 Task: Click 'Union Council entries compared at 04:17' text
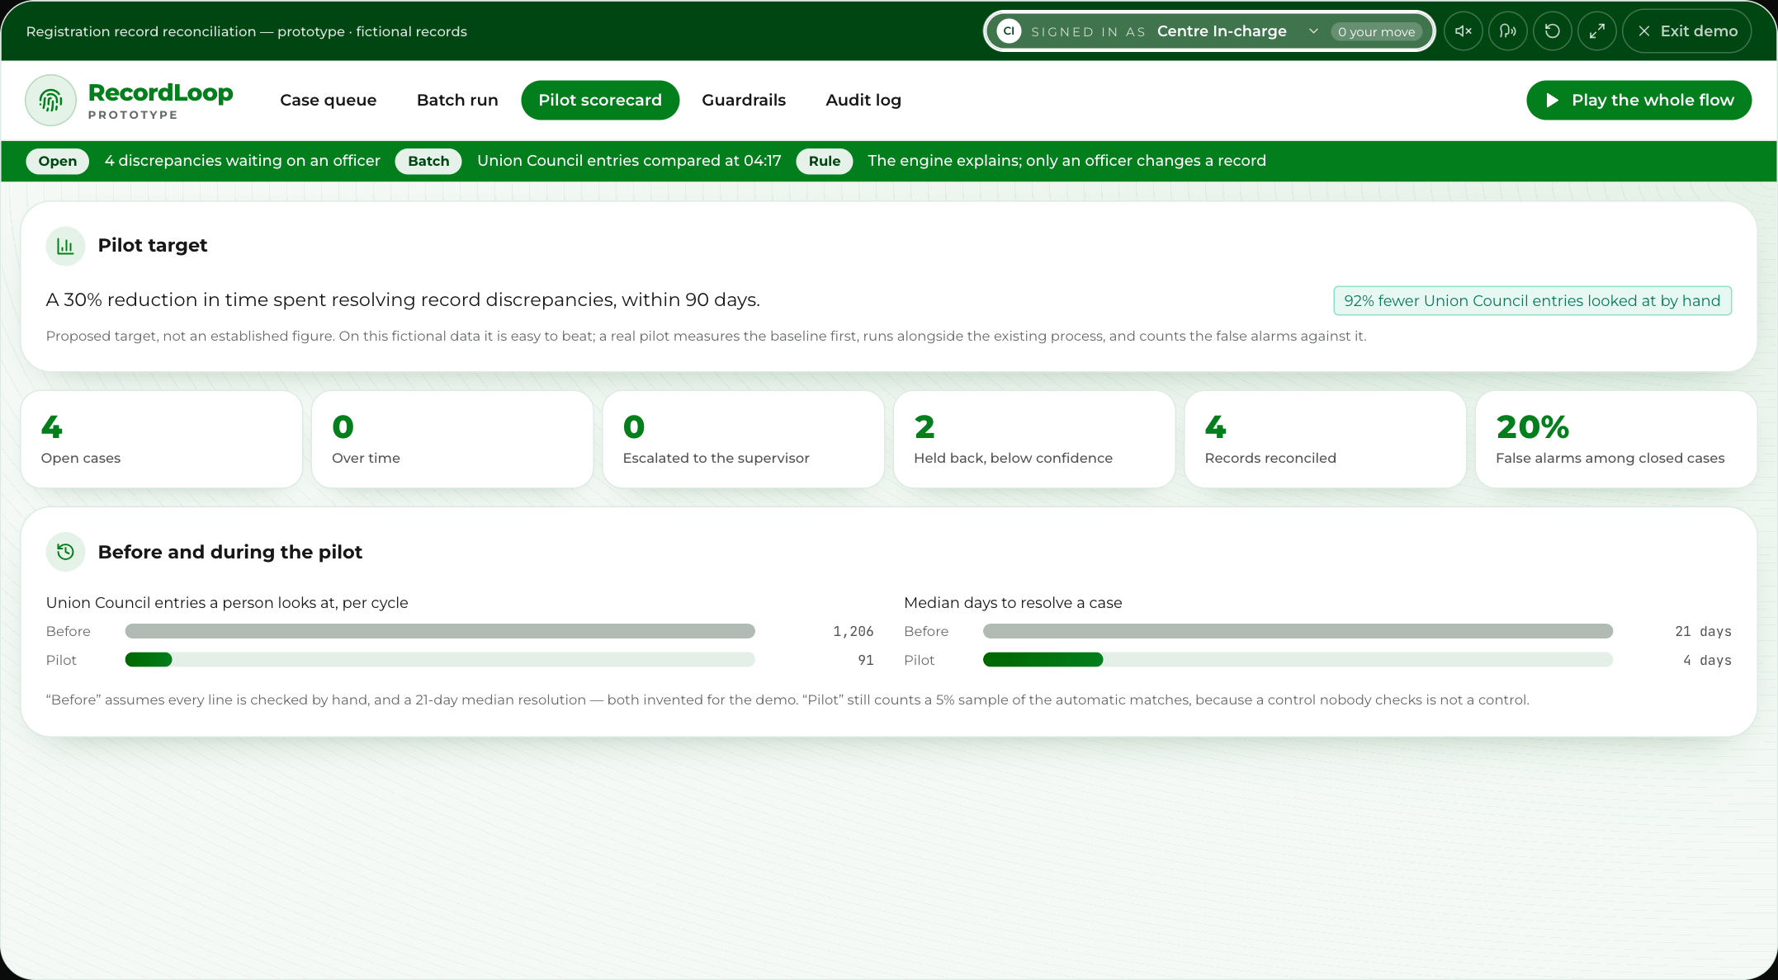click(x=629, y=161)
